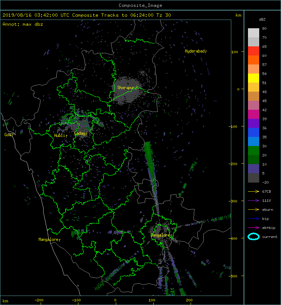
Task: Click the blue bip arrow legend icon
Action: pos(253,219)
